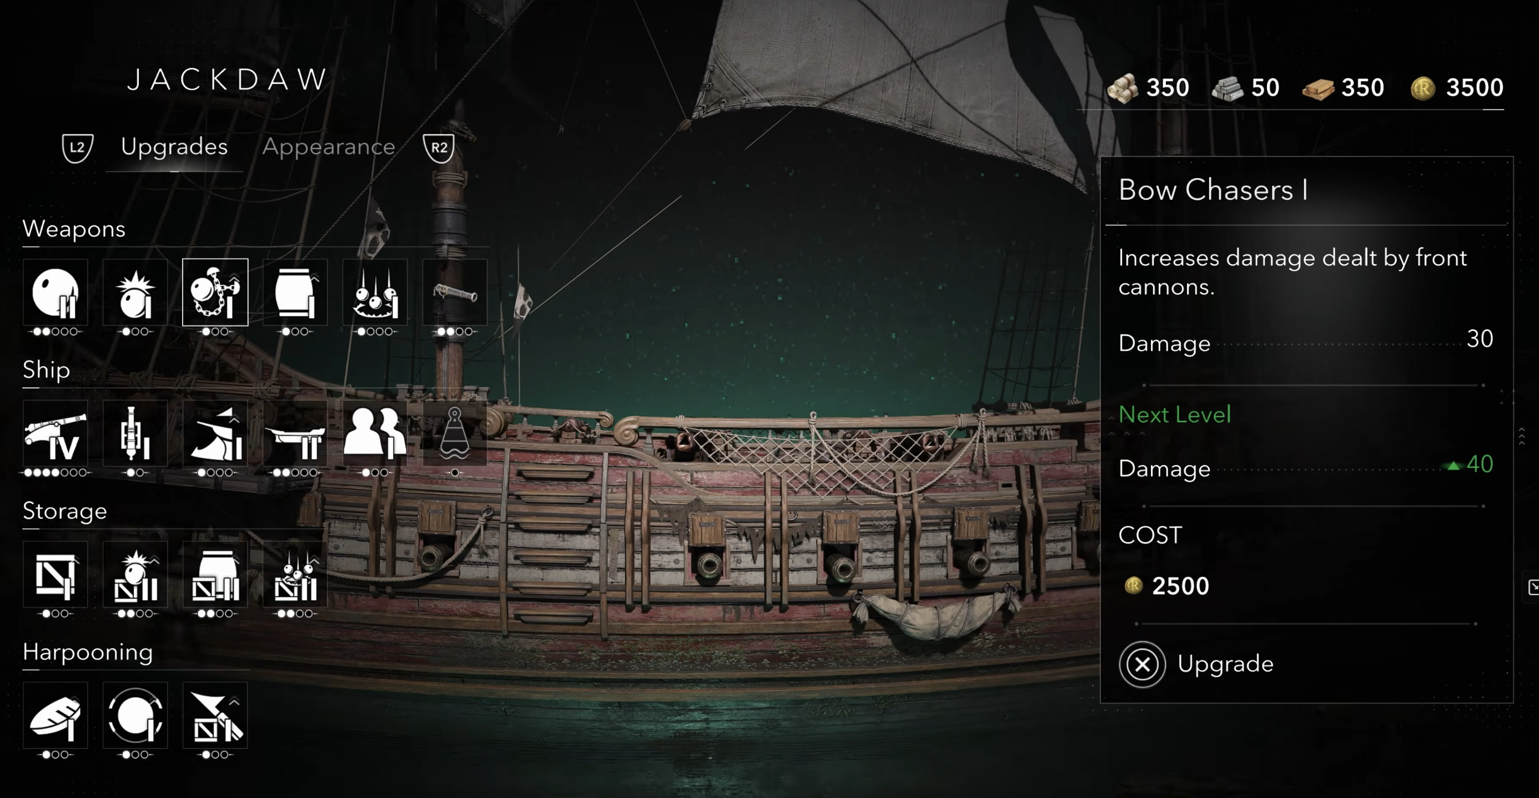Select the round shot cannonball upgrade icon
1539x798 pixels.
coord(56,292)
